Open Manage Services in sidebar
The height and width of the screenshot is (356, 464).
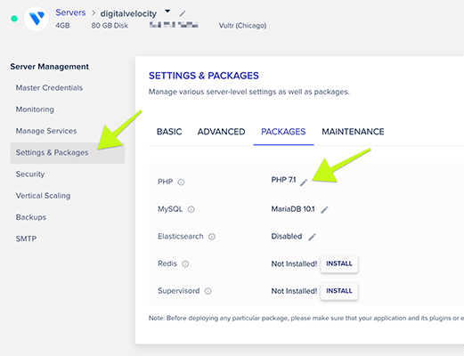pyautogui.click(x=46, y=131)
